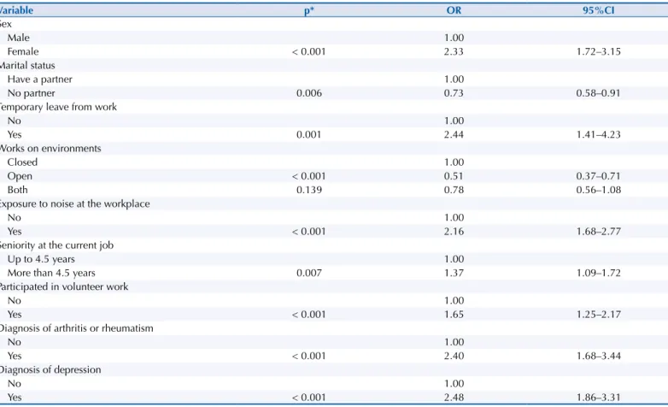The width and height of the screenshot is (668, 407).
Task: Select 'Seniority at the current job' heading
Action: [x=56, y=245]
